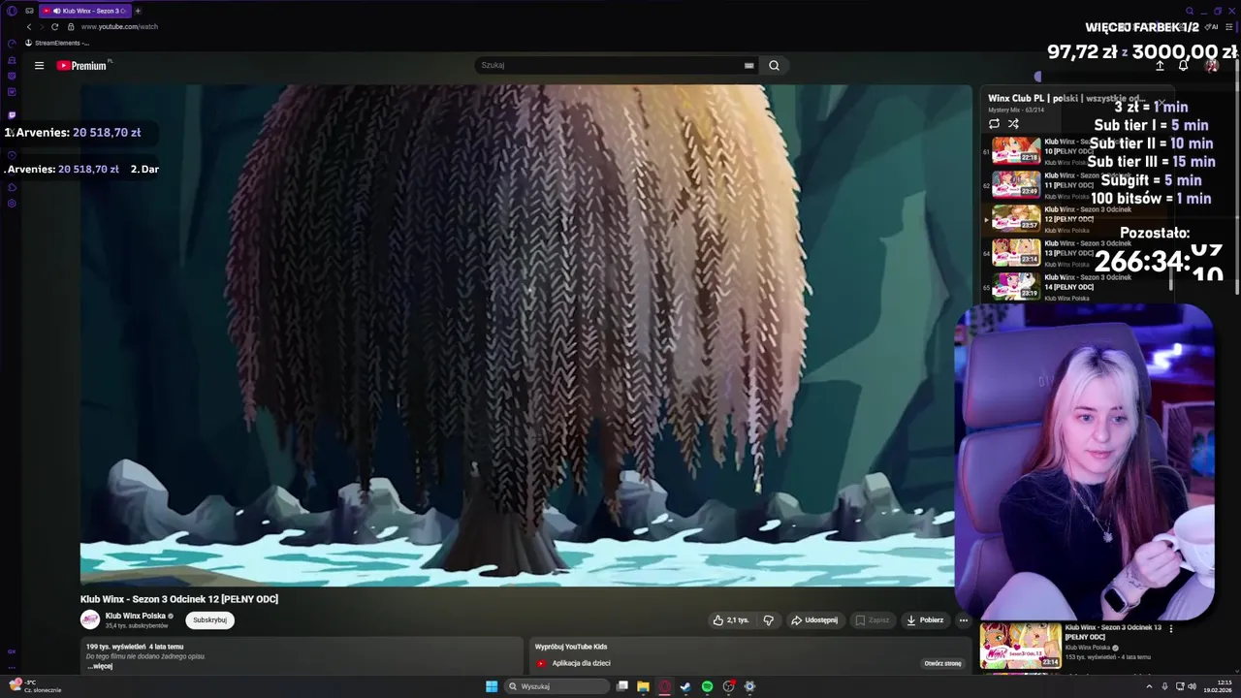
Task: Show site info via the padlock icon
Action: tap(71, 26)
